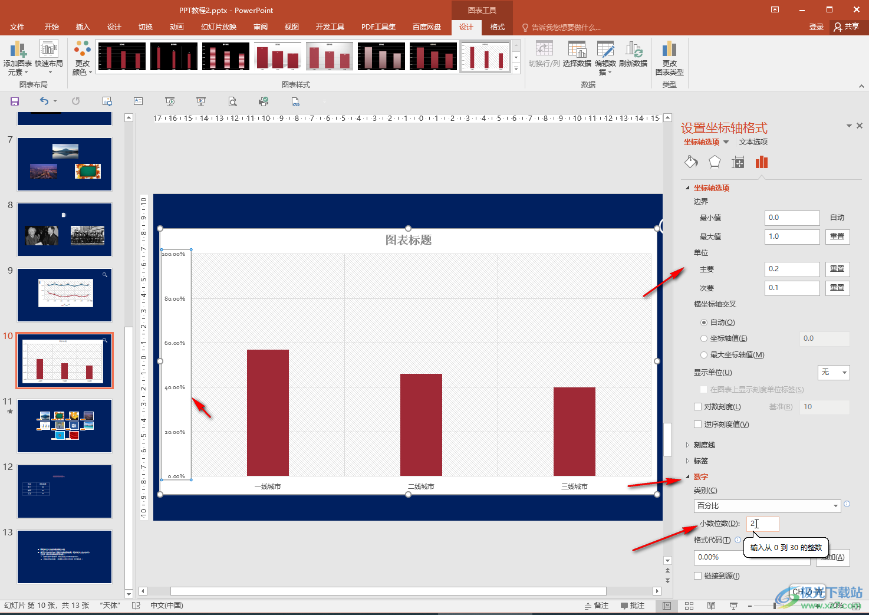
Task: Select slide 11 thumbnail
Action: tap(65, 426)
